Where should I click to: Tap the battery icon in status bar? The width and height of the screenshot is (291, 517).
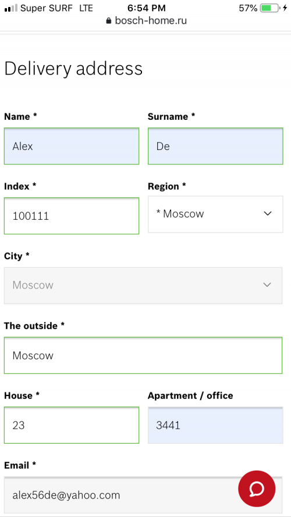[270, 8]
